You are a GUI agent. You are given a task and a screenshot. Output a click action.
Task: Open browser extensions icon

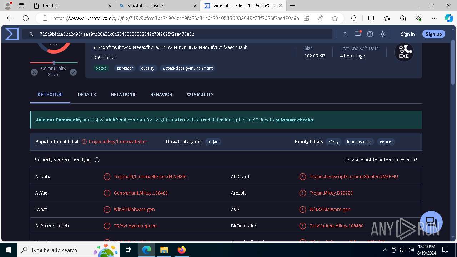click(354, 18)
